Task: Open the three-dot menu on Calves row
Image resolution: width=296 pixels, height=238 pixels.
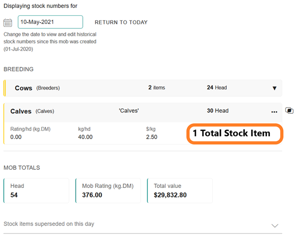Action: [x=274, y=112]
